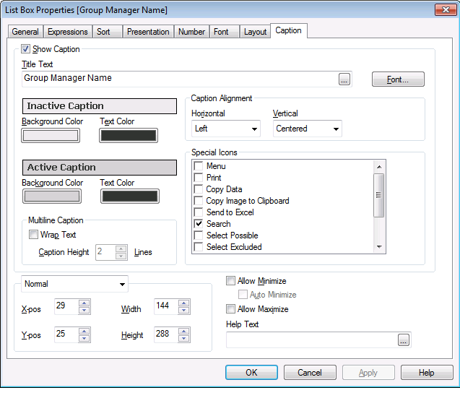This screenshot has width=460, height=398.
Task: Decrease Caption Height lines with down arrow
Action: point(121,256)
